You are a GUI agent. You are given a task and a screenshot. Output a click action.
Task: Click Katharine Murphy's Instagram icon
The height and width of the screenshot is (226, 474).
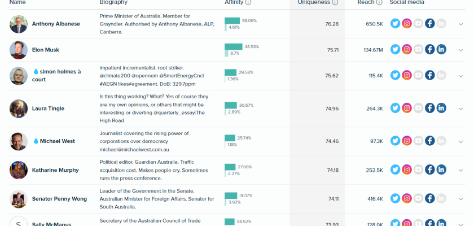[406, 169]
